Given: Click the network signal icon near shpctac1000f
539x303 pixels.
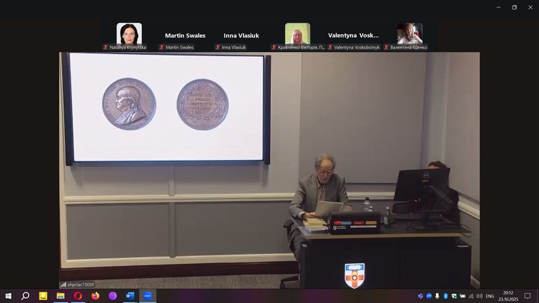Looking at the screenshot, I should point(64,284).
